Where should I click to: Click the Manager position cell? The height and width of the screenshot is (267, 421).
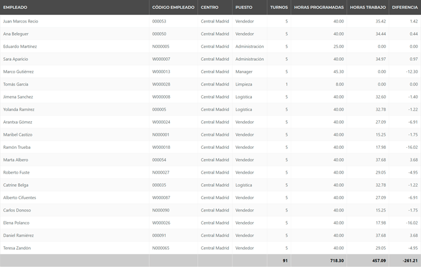244,71
